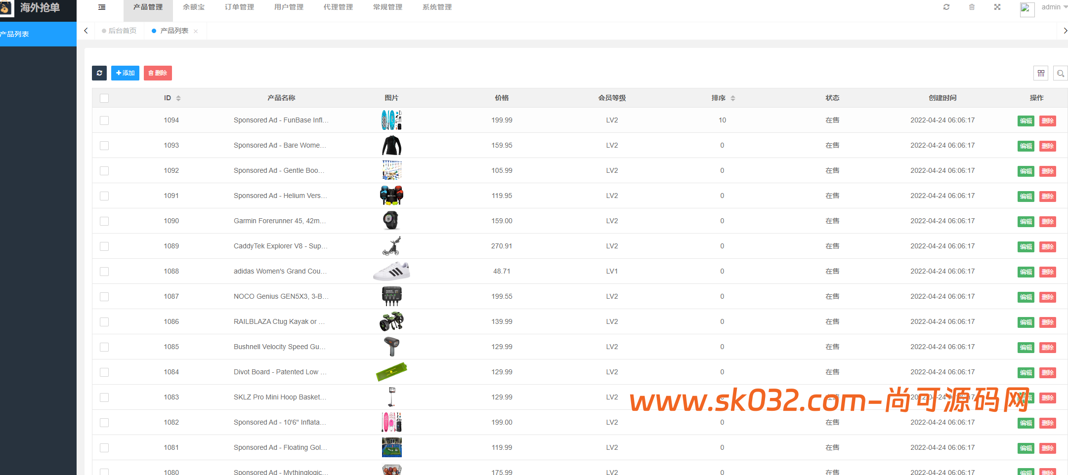Click the blue 添加 button
Screen dimensions: 1068x475
[125, 73]
